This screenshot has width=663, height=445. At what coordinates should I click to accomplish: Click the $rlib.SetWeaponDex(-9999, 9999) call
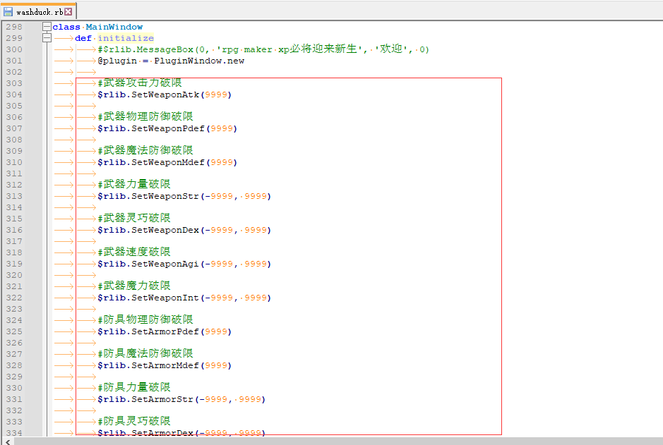click(184, 230)
